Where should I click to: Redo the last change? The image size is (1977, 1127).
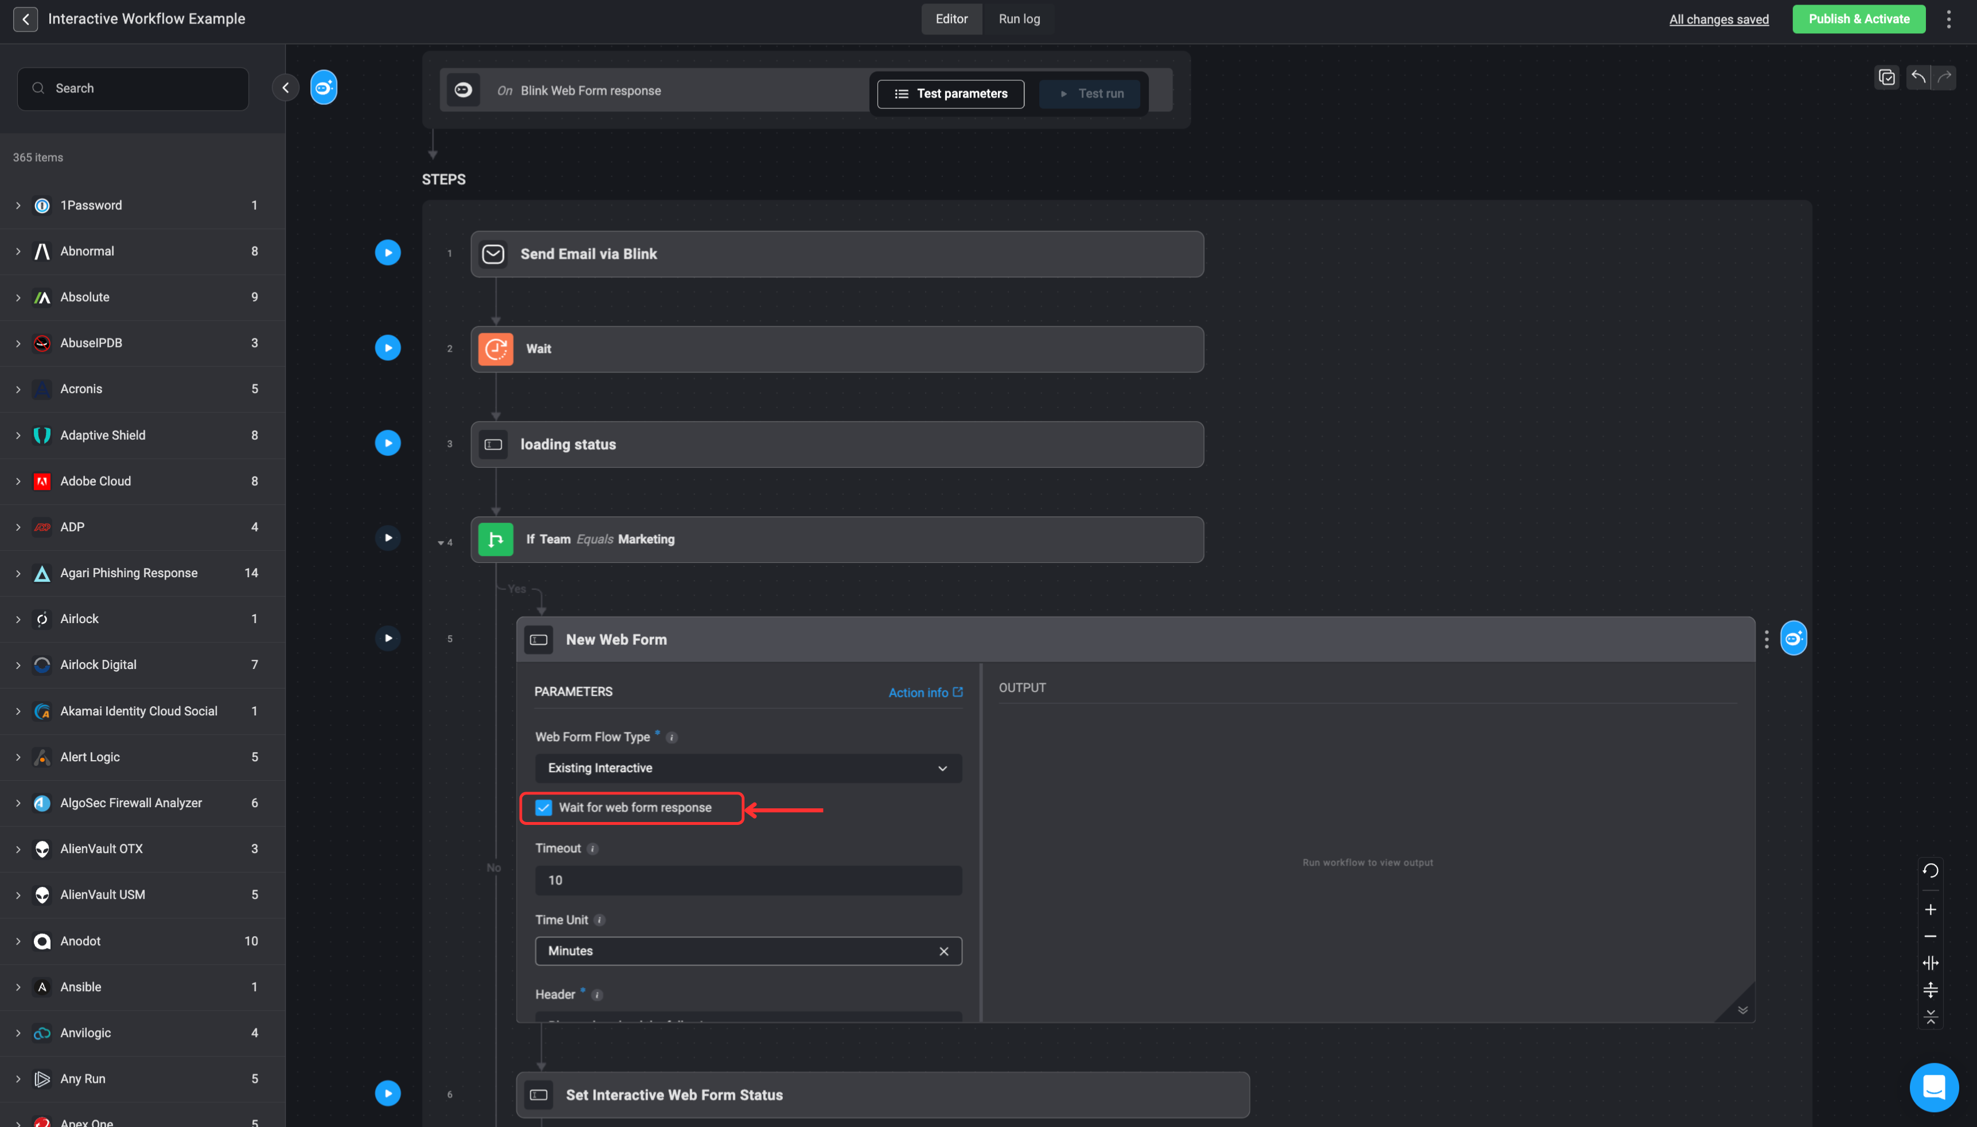point(1944,77)
